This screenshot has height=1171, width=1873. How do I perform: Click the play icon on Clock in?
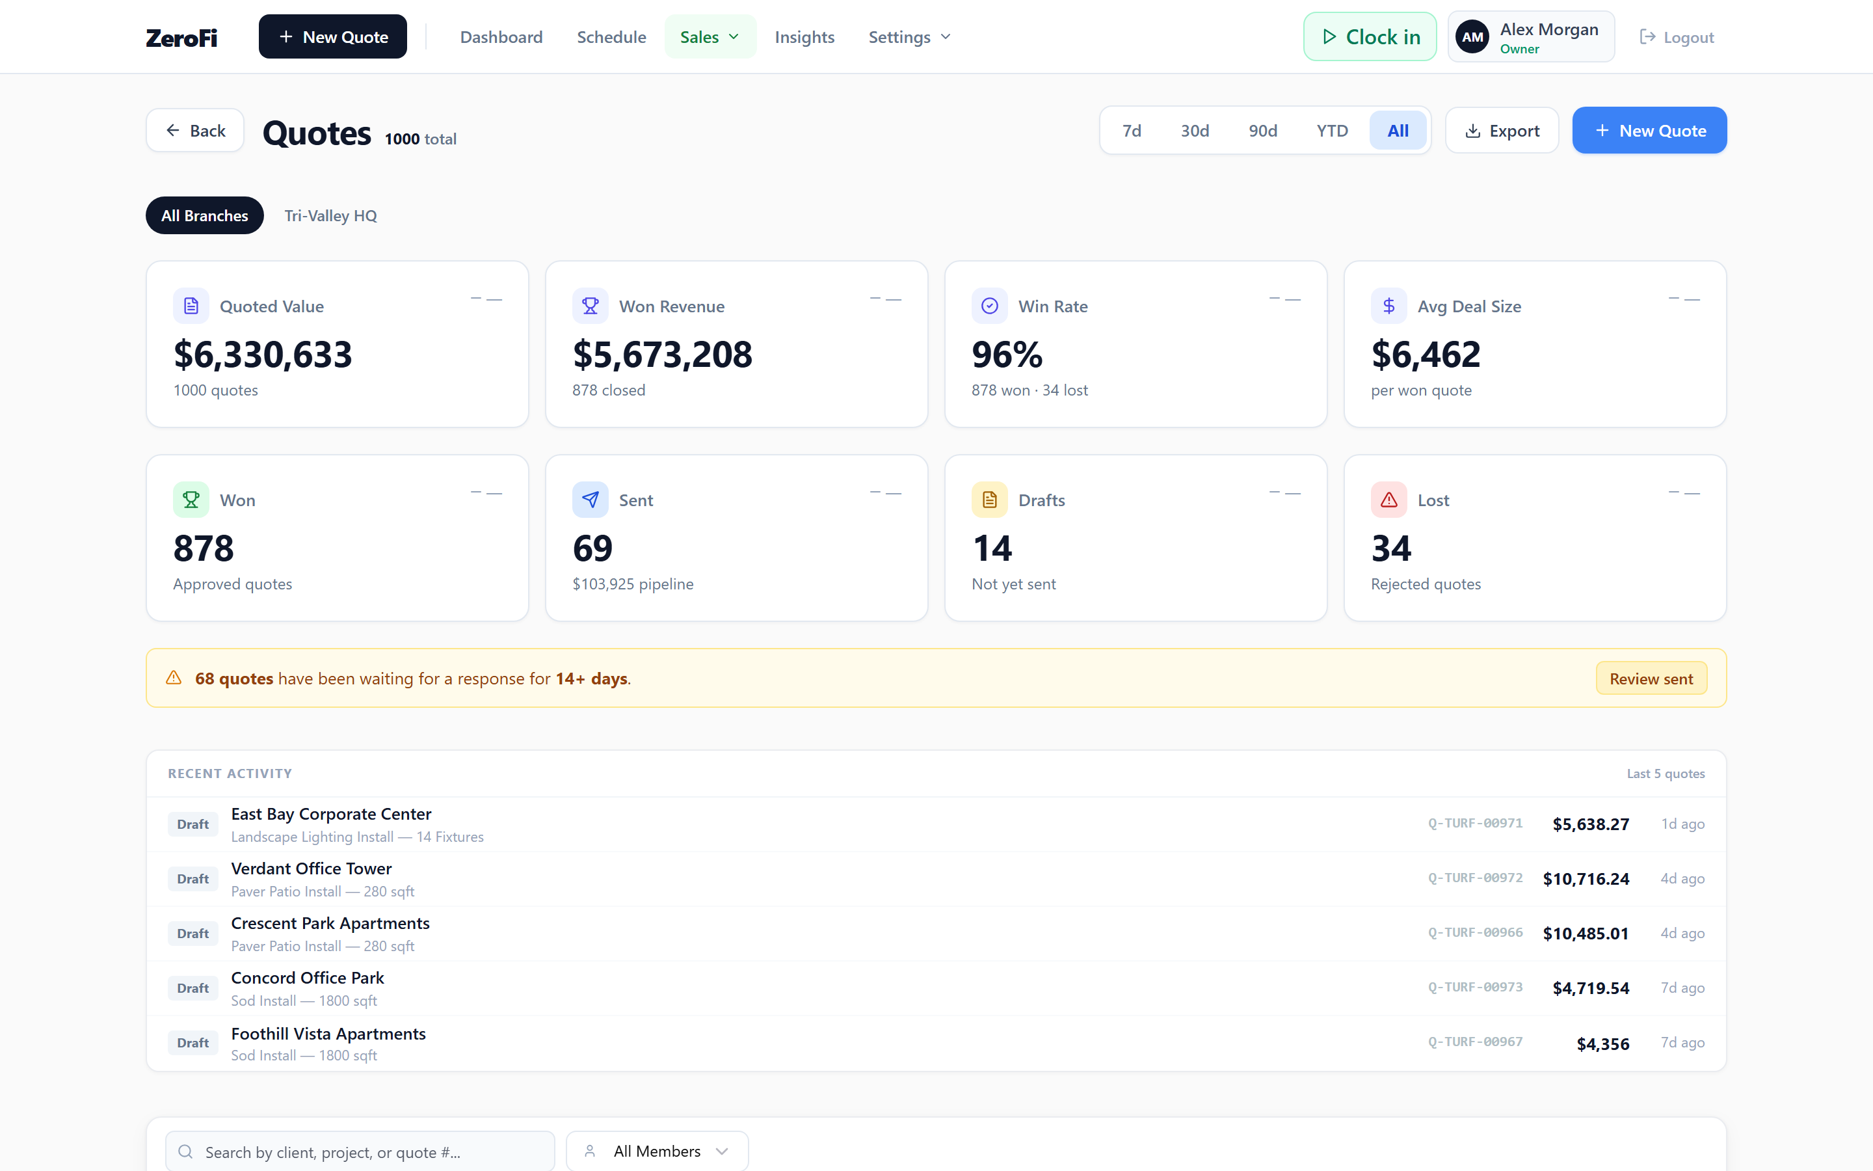click(x=1329, y=36)
